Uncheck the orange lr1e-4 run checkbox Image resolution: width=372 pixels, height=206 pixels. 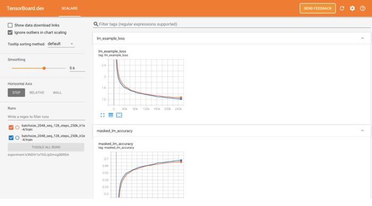click(11, 128)
